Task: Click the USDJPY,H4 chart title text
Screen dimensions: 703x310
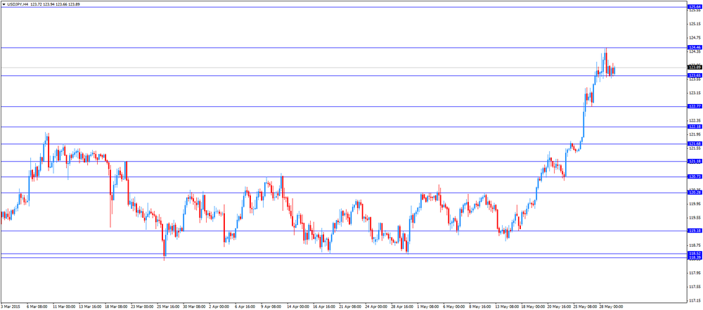Action: (x=17, y=4)
